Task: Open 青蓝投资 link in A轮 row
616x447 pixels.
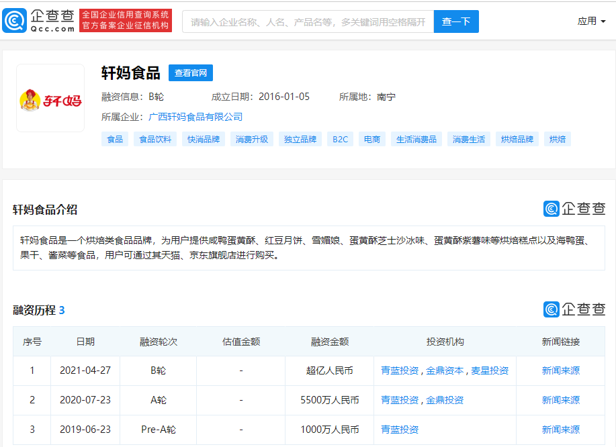Action: pos(400,400)
